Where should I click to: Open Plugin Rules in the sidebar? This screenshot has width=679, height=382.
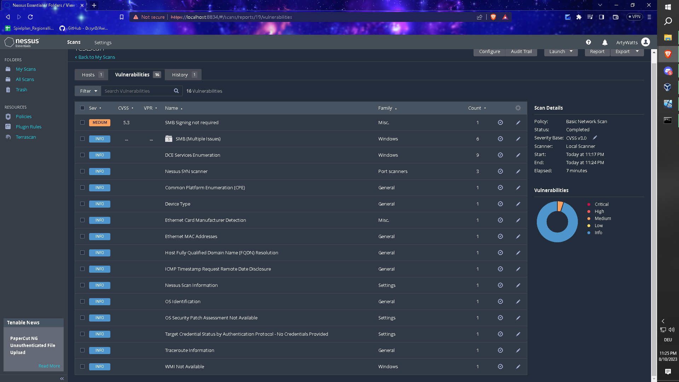point(28,127)
